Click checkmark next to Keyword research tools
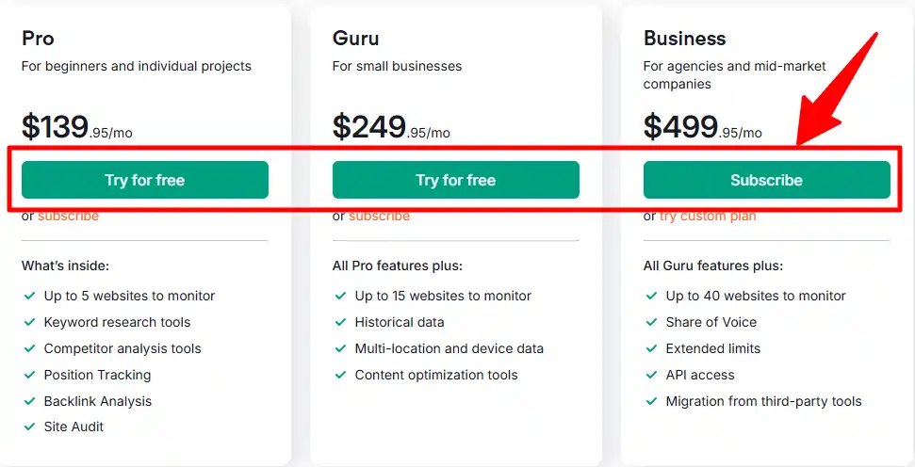Screen dimensions: 915x467 (x=28, y=322)
